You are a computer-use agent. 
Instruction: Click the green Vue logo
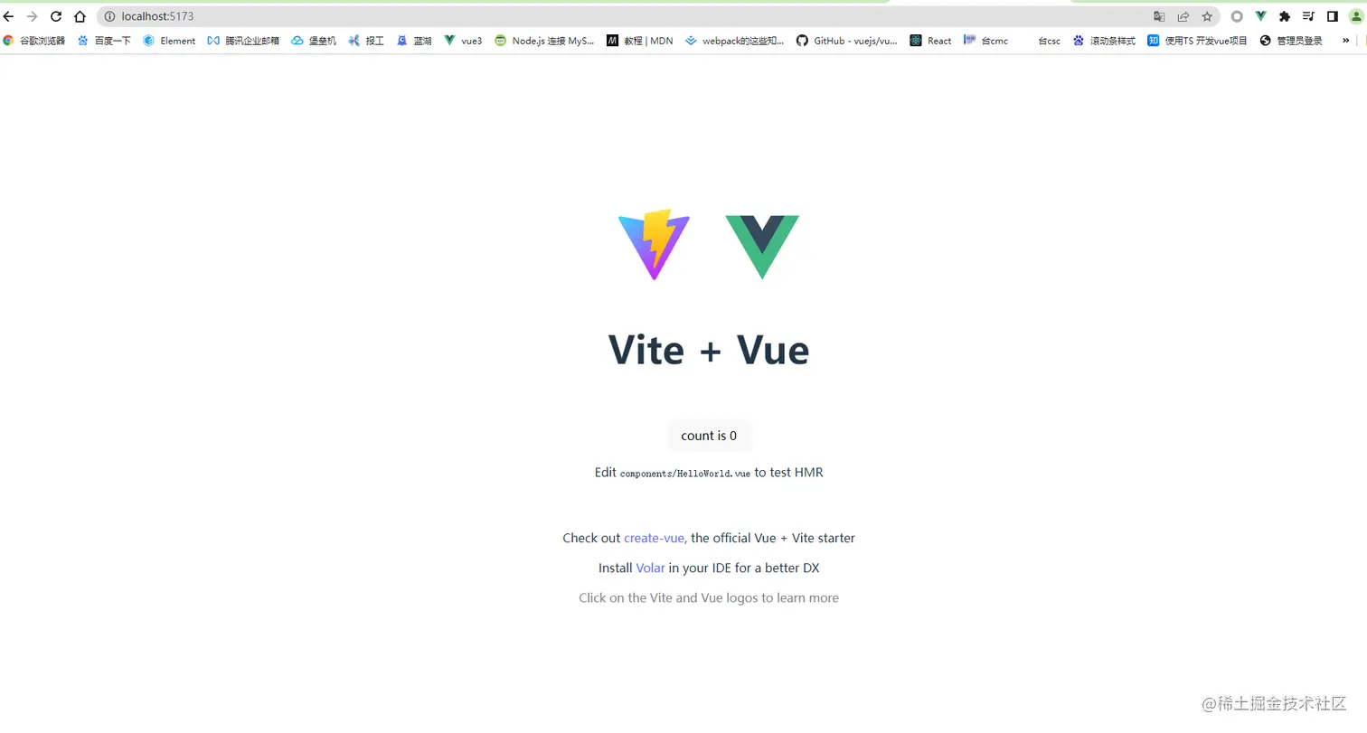(762, 247)
